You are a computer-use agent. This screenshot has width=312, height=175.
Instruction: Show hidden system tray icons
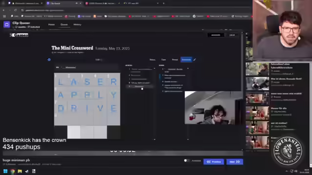[287, 171]
